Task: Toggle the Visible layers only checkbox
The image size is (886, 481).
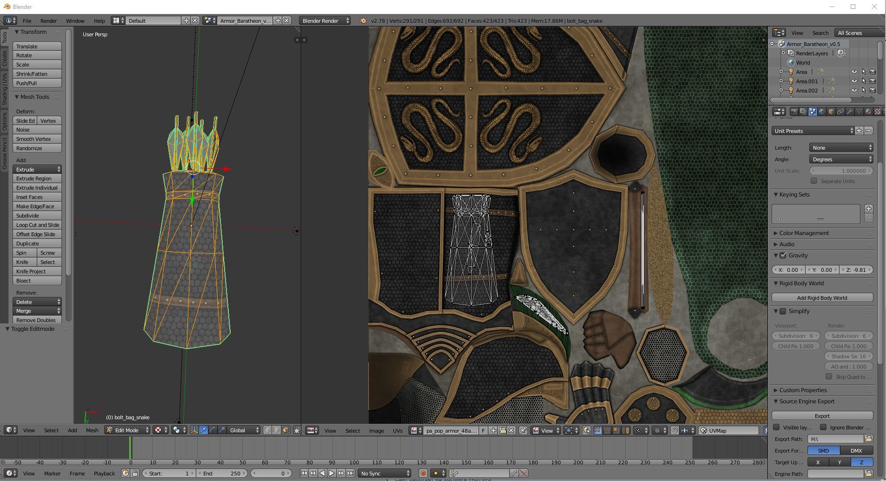Action: tap(776, 427)
